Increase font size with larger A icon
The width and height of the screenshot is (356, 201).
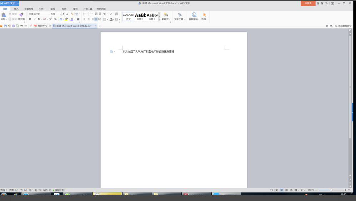tap(64, 14)
